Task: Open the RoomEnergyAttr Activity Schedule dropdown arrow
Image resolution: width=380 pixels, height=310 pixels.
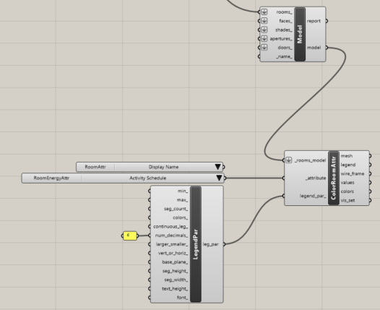Action: point(219,178)
